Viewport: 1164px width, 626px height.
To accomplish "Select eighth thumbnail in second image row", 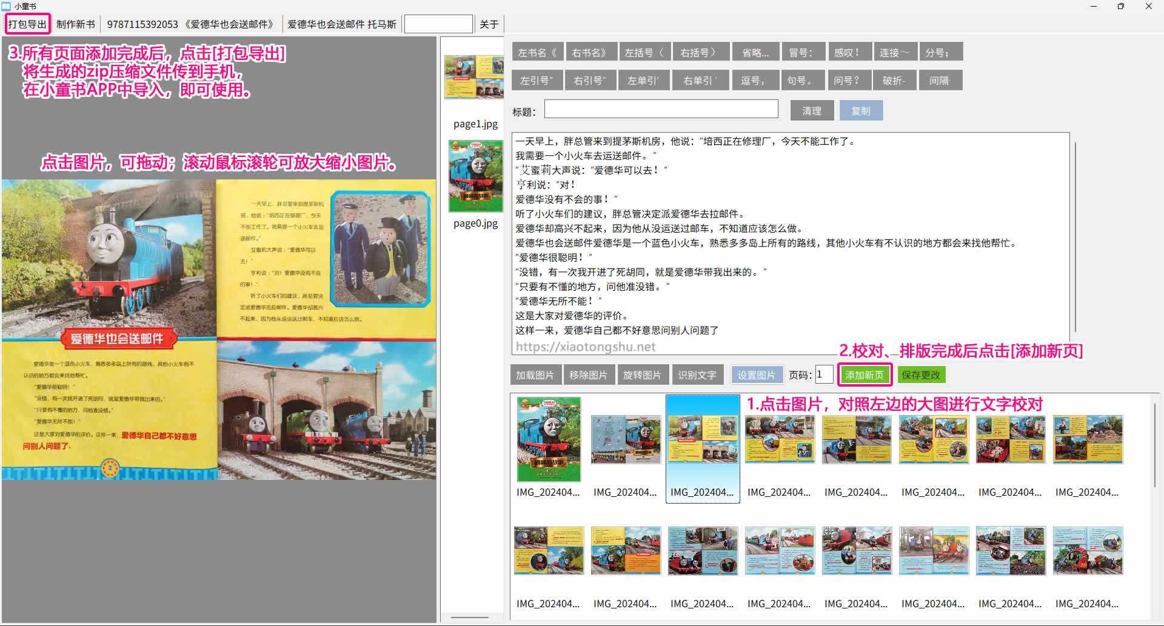I will click(x=1088, y=561).
